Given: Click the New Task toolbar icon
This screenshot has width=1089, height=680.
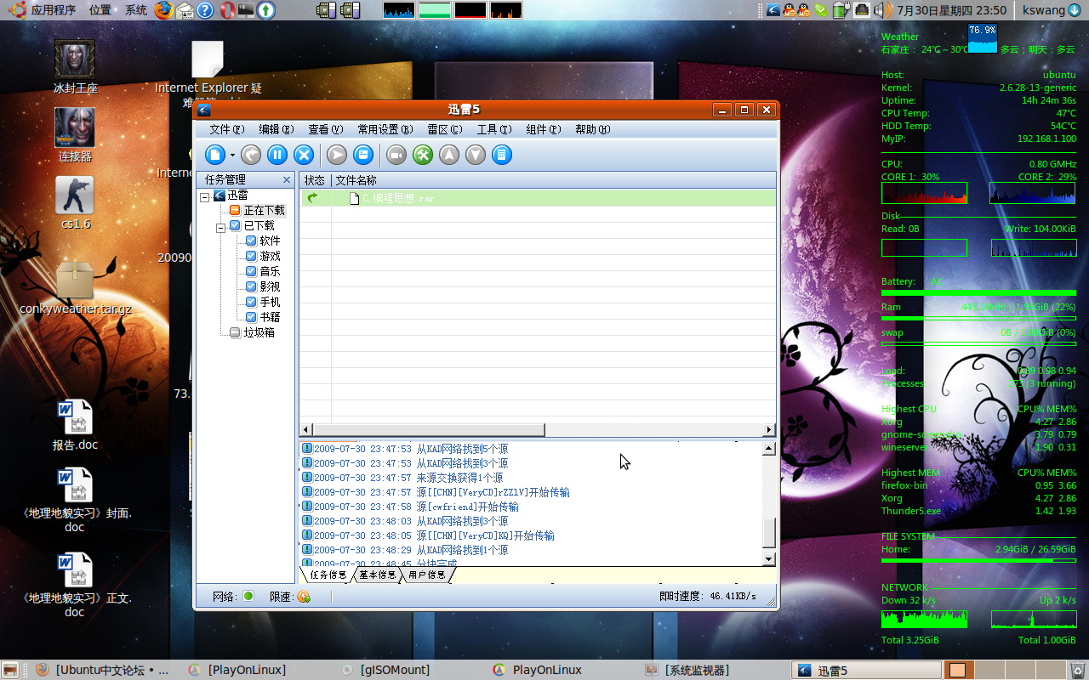Looking at the screenshot, I should pyautogui.click(x=215, y=155).
